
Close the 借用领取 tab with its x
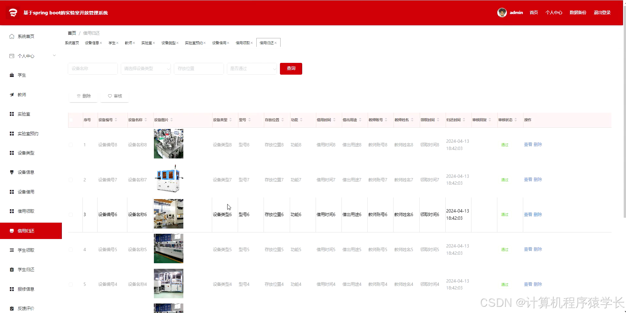(x=252, y=43)
